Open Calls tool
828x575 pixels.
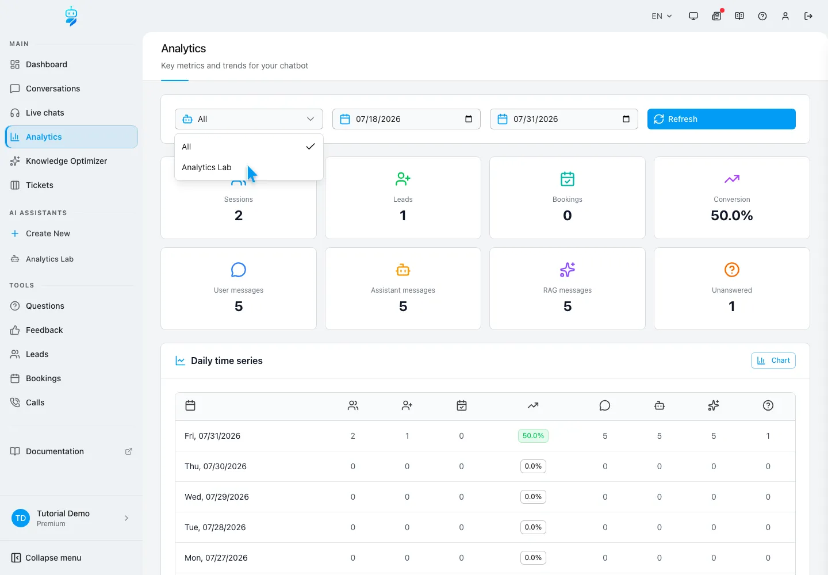pyautogui.click(x=71, y=402)
